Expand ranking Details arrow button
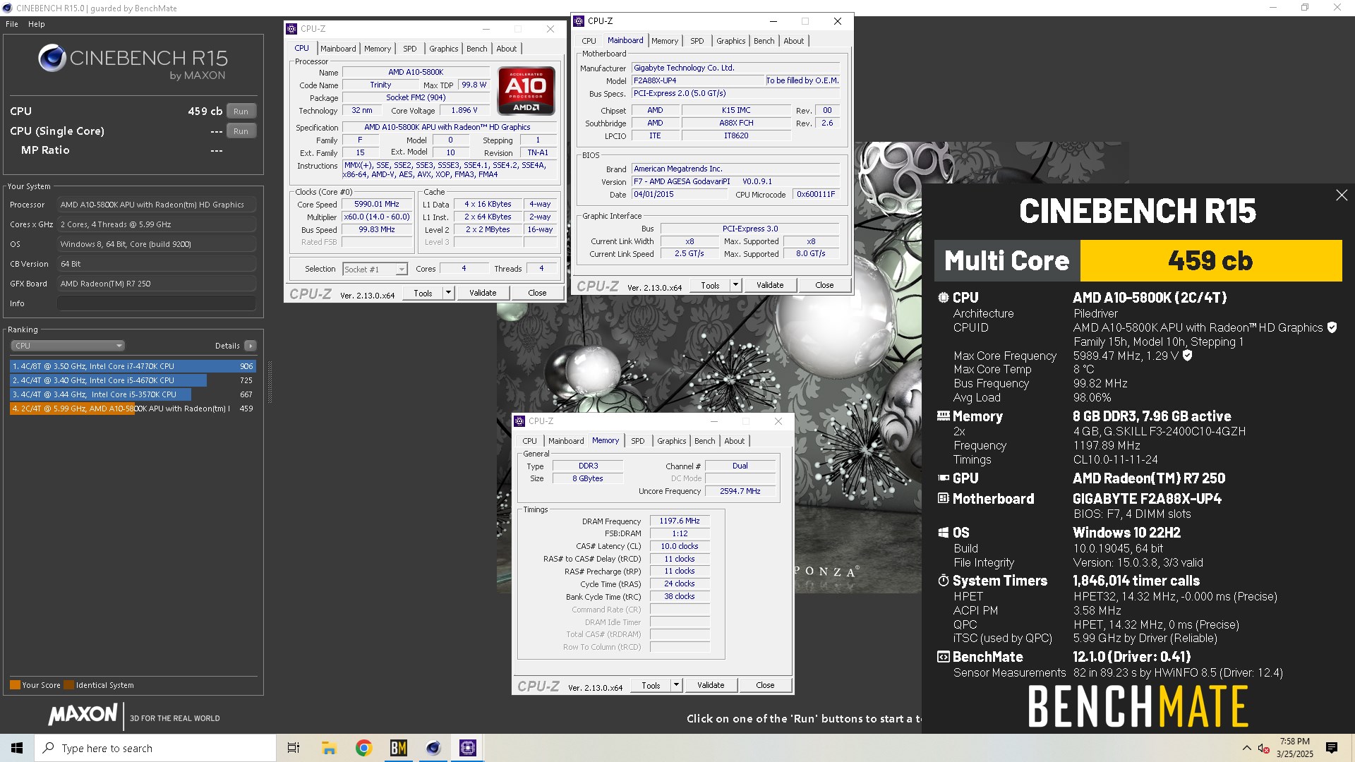 [x=251, y=346]
